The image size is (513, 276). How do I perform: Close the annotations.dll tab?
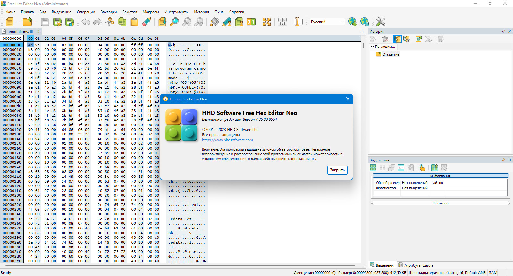pos(38,31)
